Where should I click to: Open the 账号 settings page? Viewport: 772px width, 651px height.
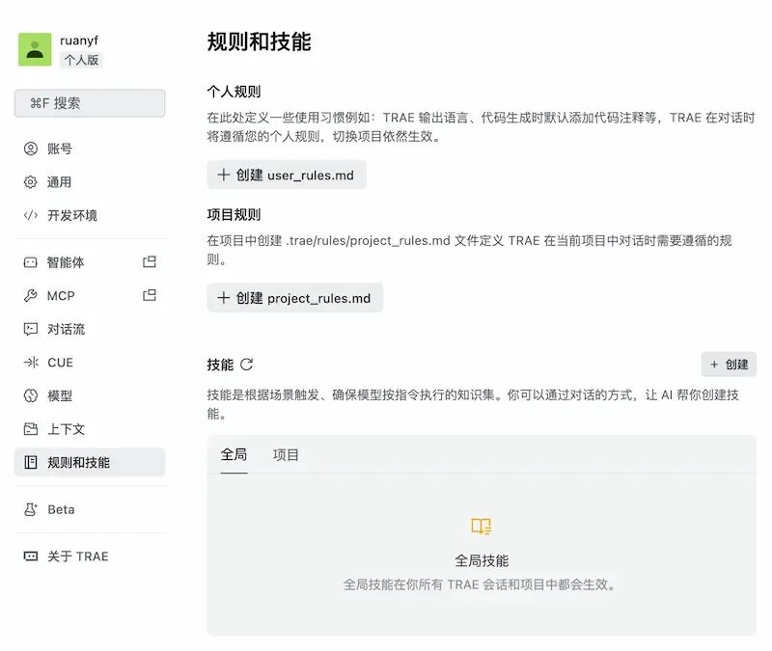90,149
